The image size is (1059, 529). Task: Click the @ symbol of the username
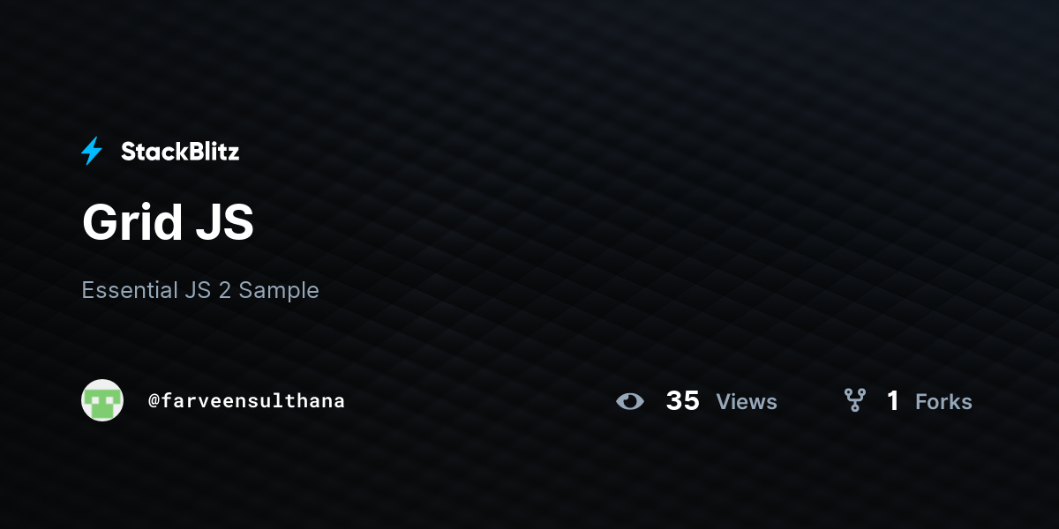pyautogui.click(x=154, y=401)
